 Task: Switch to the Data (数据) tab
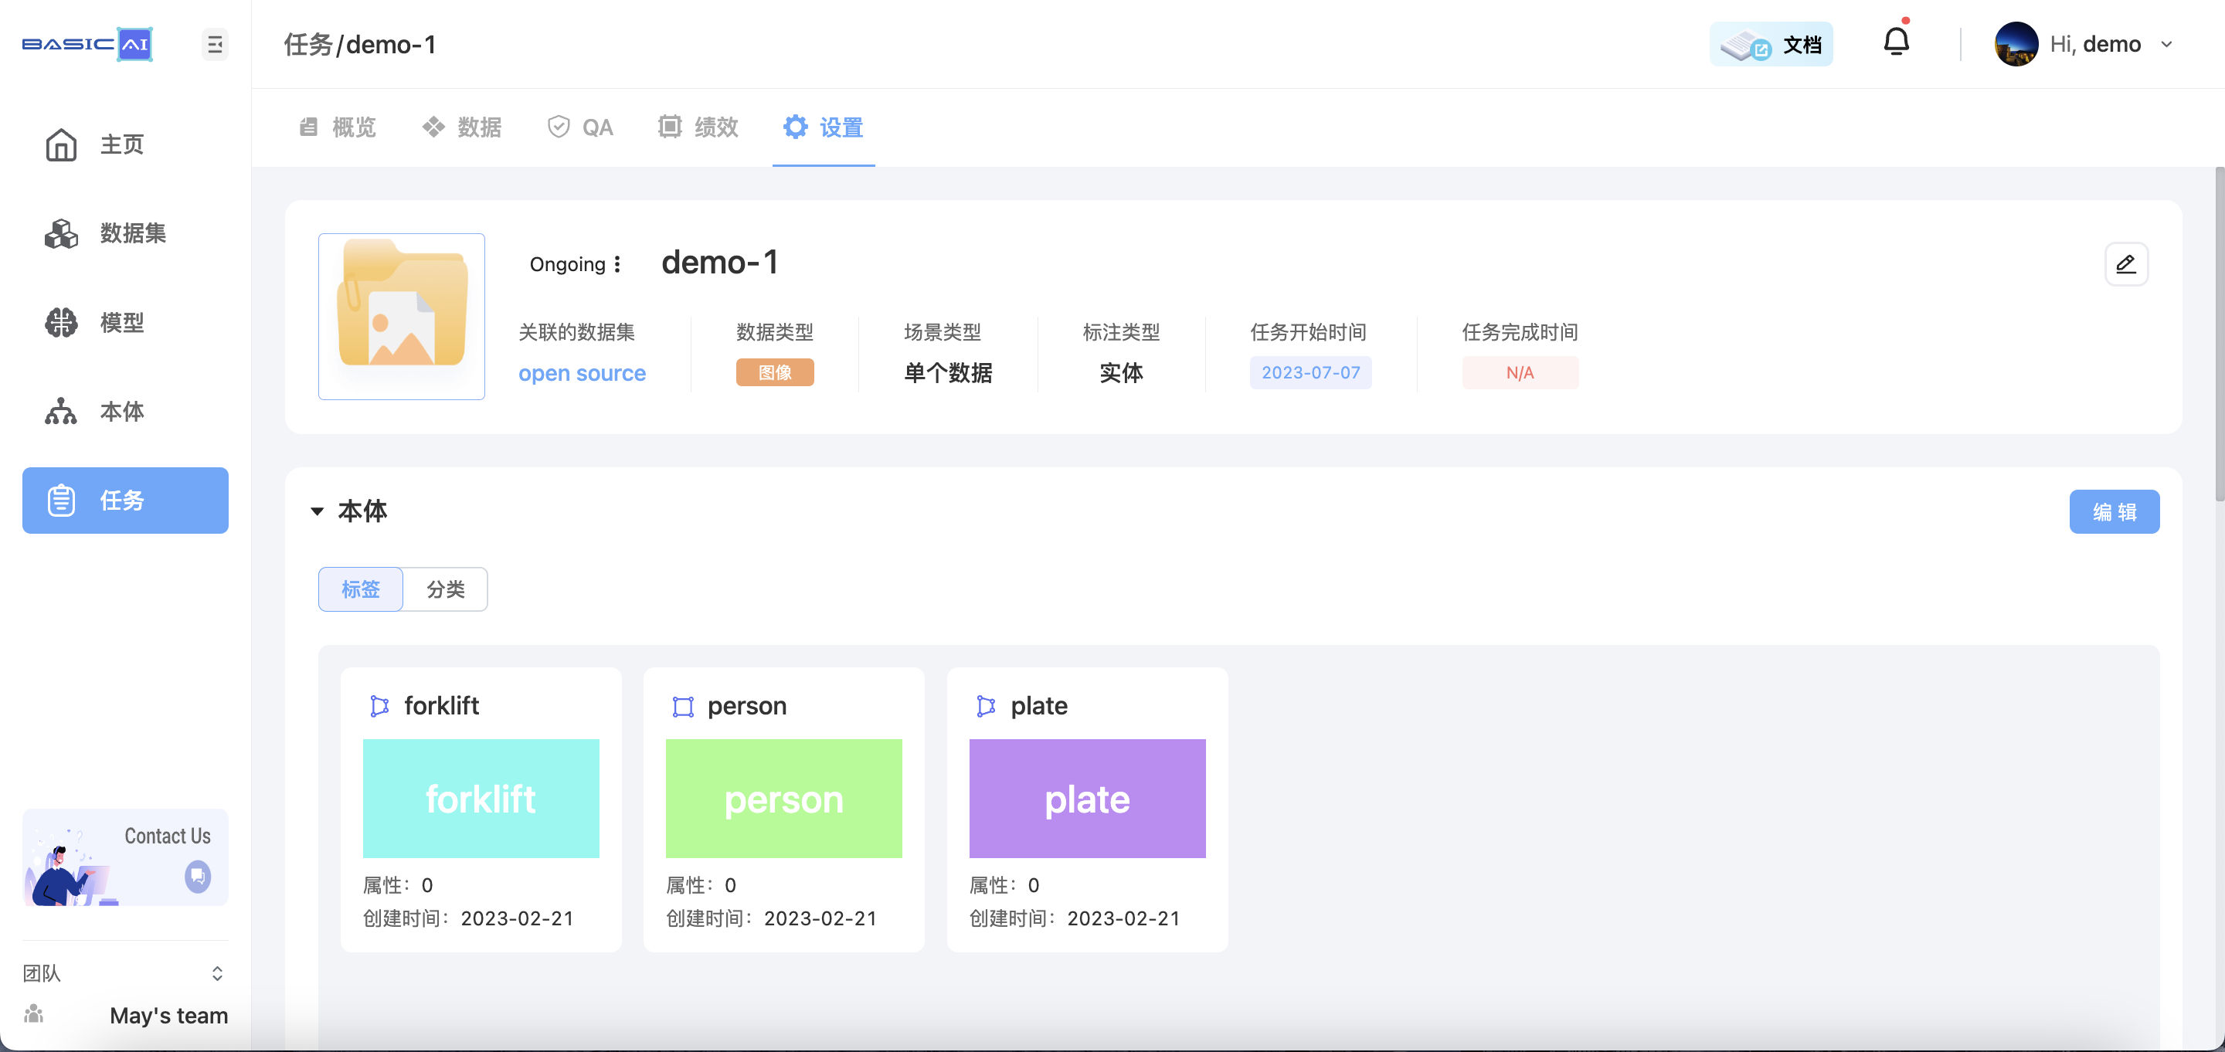coord(462,127)
